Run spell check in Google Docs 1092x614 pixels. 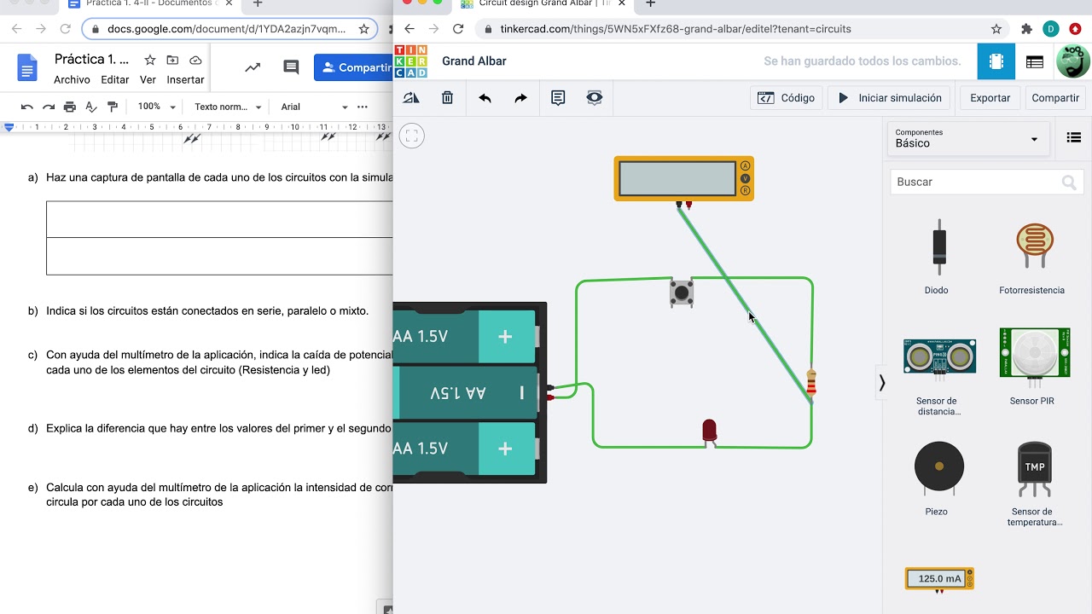coord(91,107)
